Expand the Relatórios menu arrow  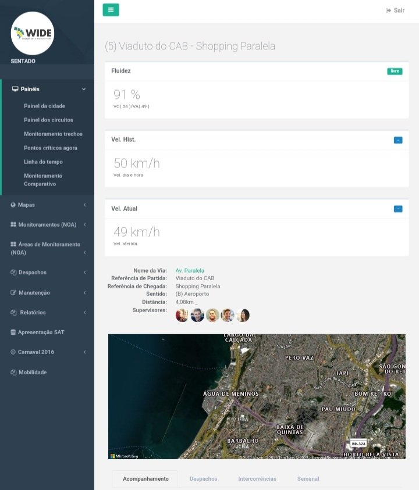point(84,312)
